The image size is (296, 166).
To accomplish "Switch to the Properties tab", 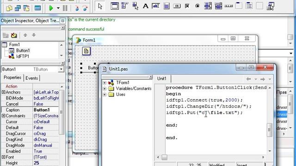I will 12,77.
